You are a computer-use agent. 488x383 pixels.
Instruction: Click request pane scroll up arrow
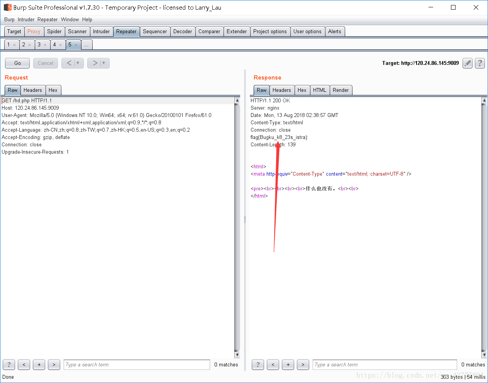[237, 100]
